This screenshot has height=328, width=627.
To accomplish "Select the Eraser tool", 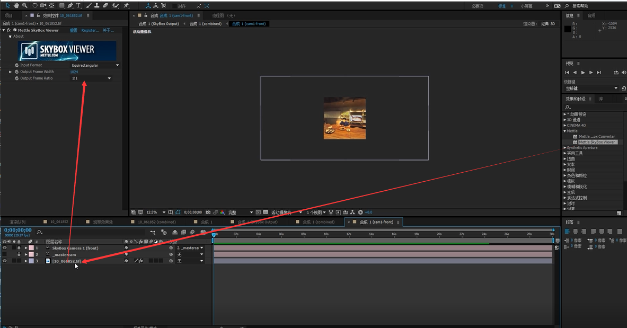I will (x=105, y=6).
